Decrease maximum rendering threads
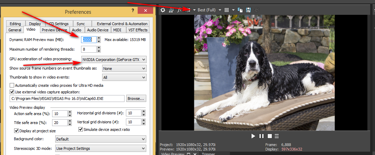Viewport: 375px width, 155px height. (99, 51)
